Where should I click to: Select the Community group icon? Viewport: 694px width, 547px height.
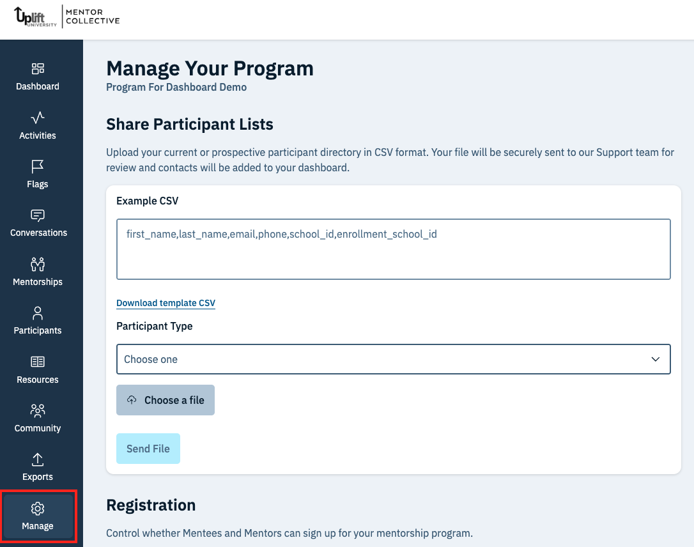(38, 410)
